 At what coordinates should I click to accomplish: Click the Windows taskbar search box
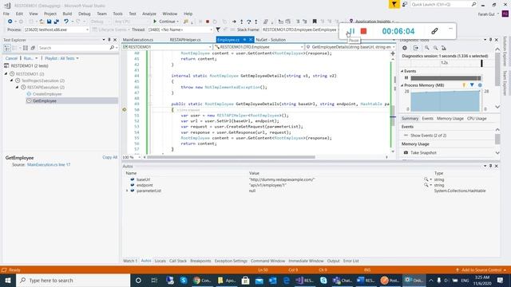coord(73,280)
